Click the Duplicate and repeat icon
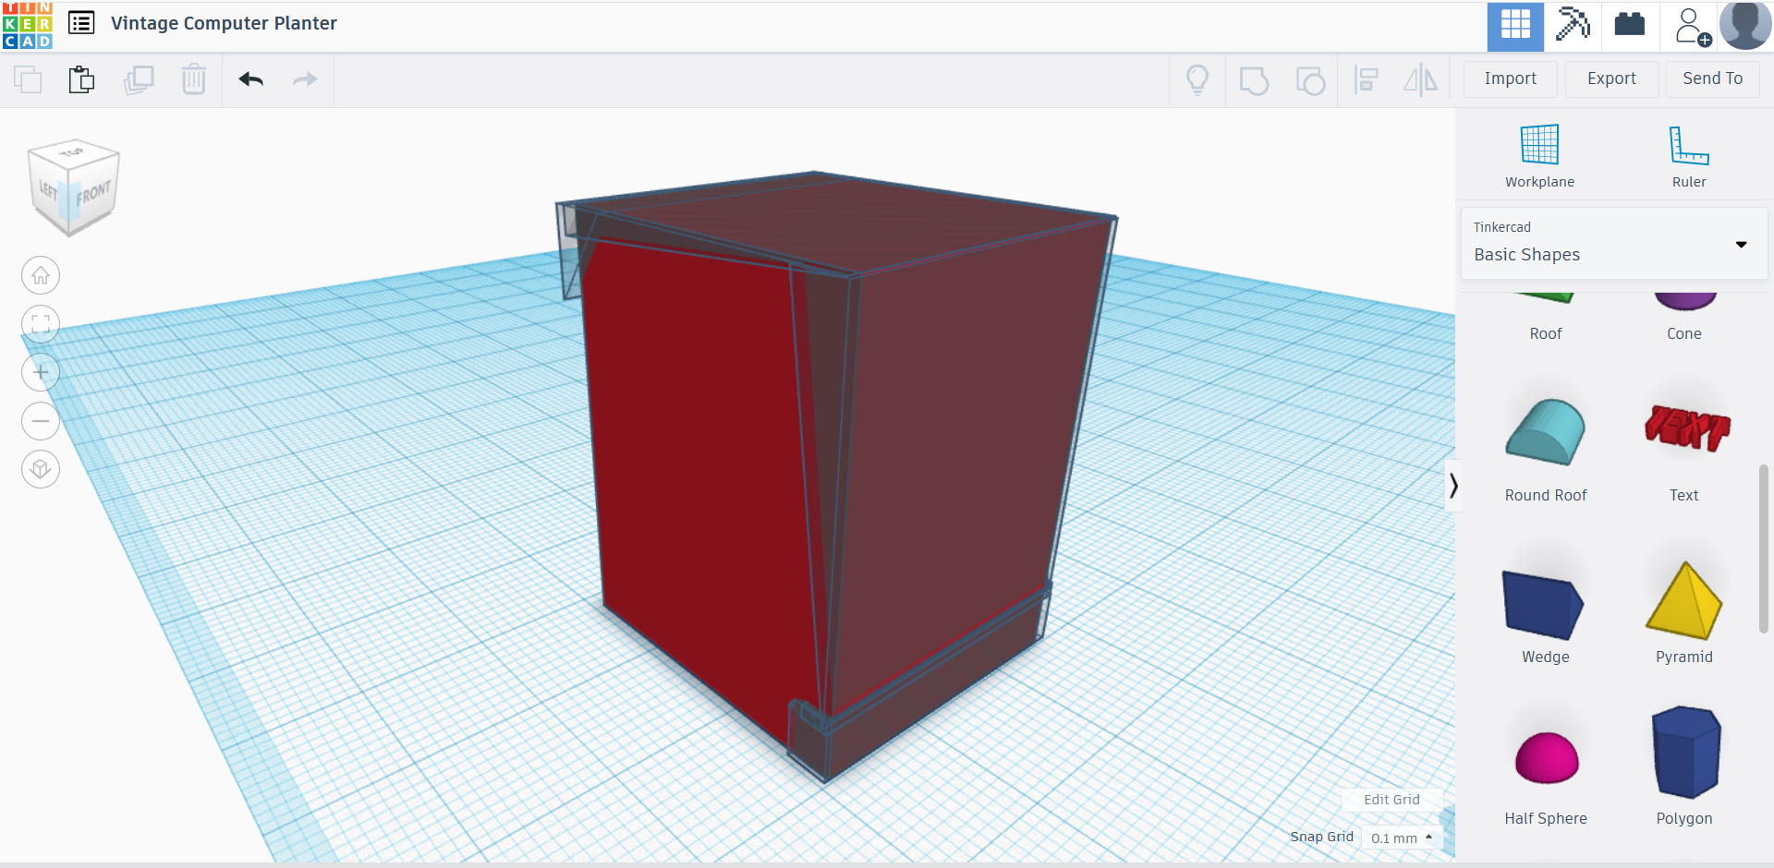The height and width of the screenshot is (868, 1774). click(x=139, y=79)
